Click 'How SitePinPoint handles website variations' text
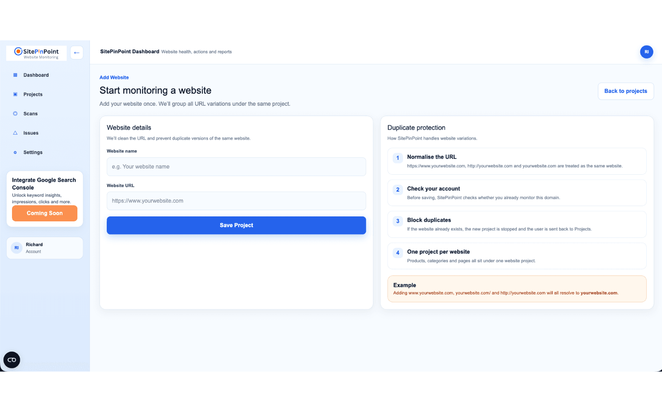The image size is (662, 413). [432, 139]
